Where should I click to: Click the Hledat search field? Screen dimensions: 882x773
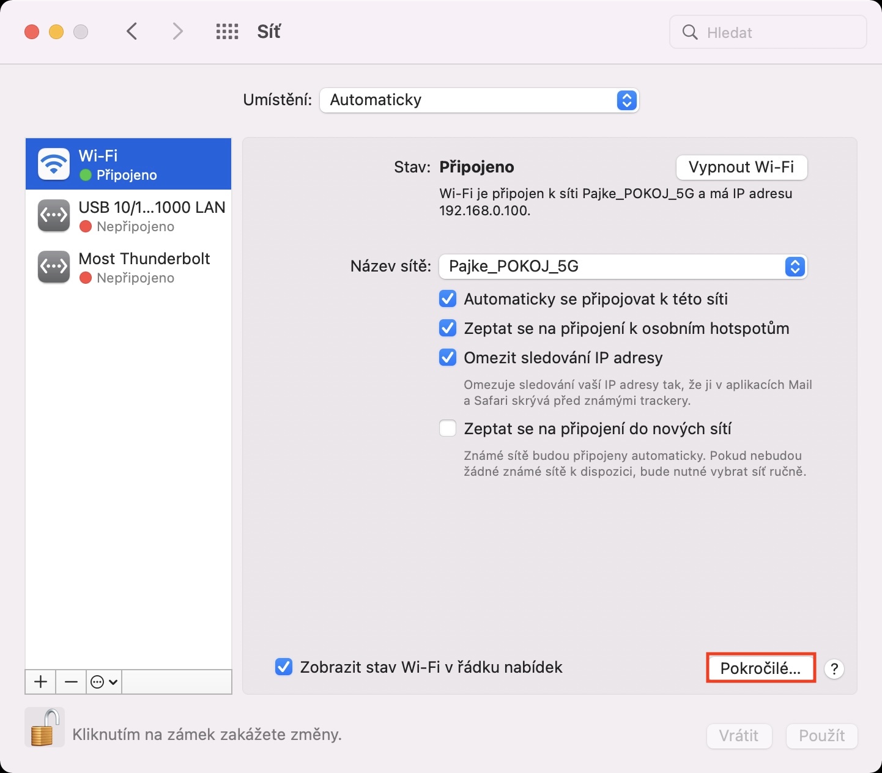pyautogui.click(x=768, y=32)
